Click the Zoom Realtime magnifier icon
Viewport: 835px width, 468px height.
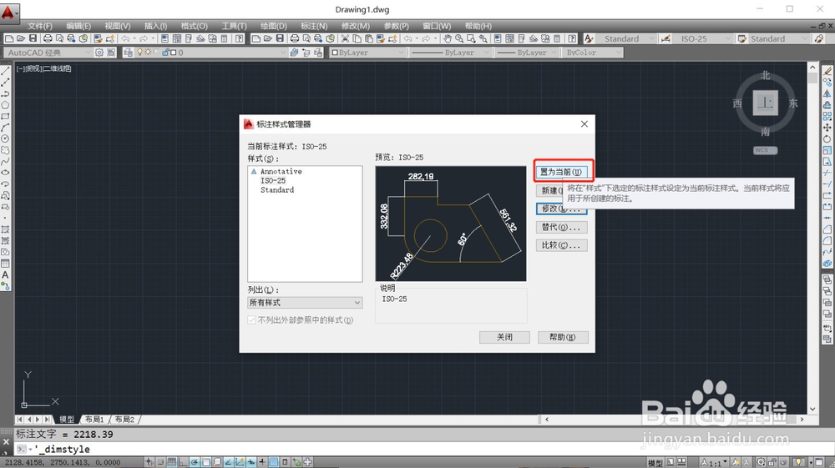pos(459,38)
